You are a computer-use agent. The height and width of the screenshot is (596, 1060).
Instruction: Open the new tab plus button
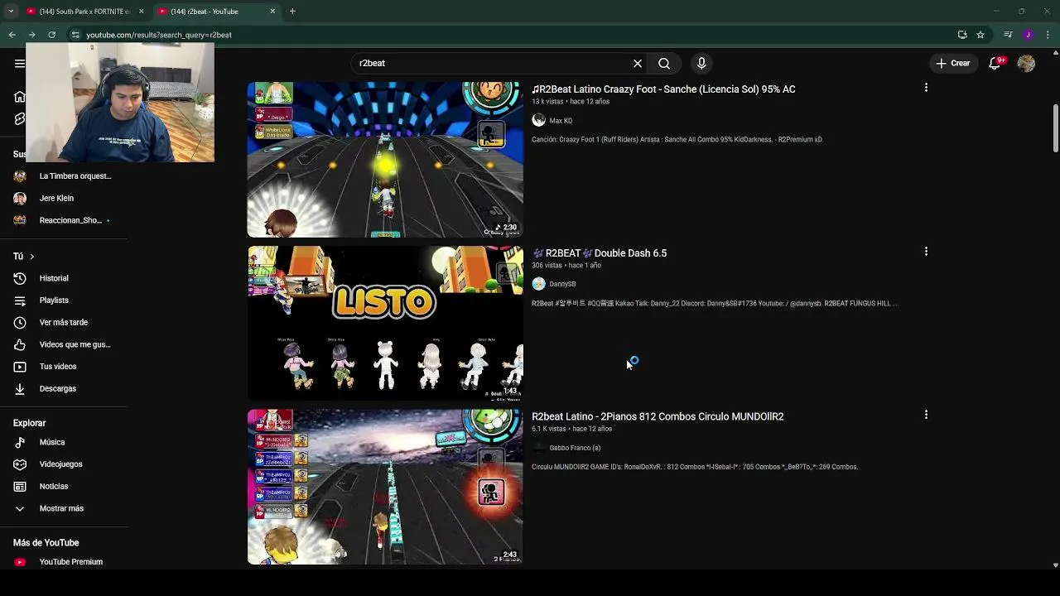(292, 12)
